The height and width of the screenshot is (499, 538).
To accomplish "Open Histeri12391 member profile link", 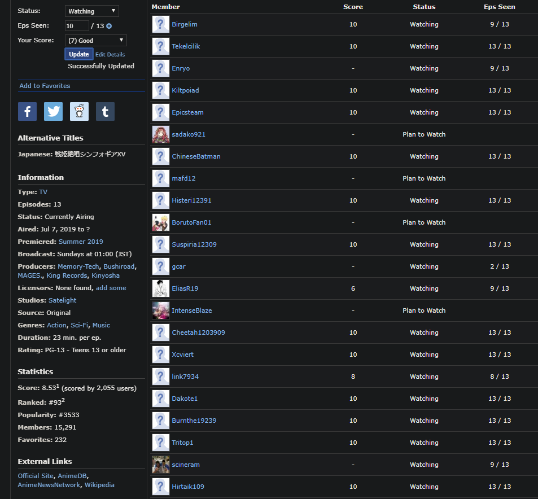I will (191, 200).
